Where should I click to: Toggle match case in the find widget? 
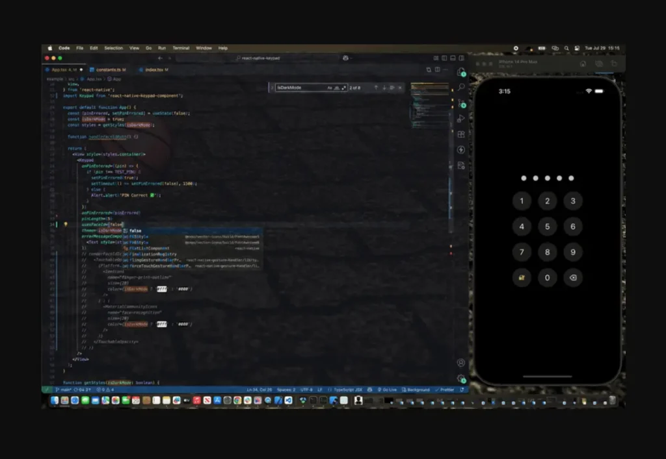click(x=330, y=88)
